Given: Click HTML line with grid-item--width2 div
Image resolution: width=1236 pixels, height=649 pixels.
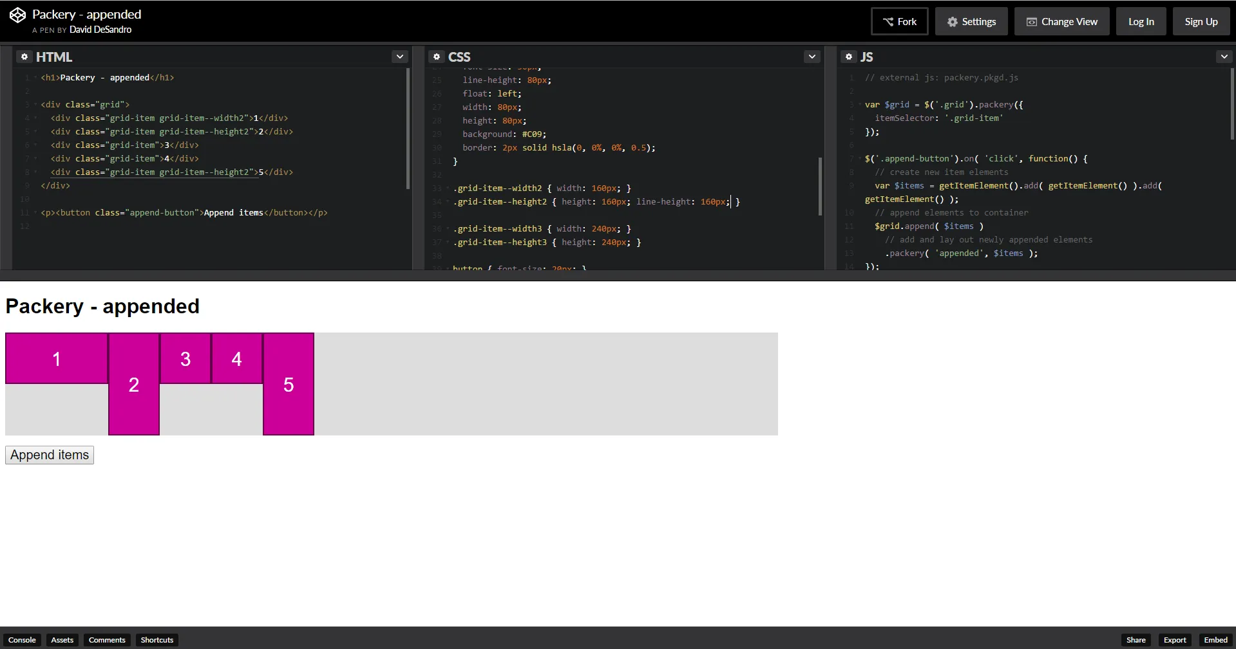Looking at the screenshot, I should click(169, 118).
